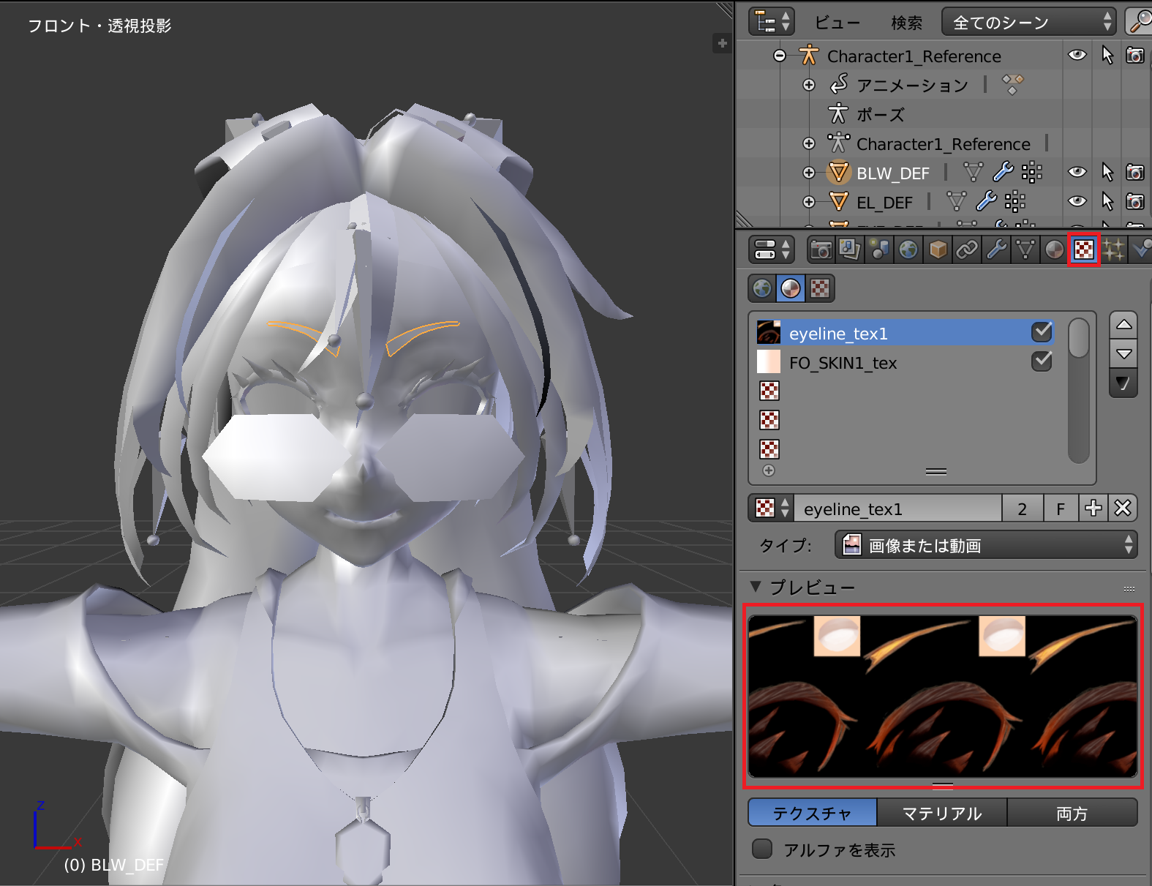The image size is (1152, 886).
Task: Open the Object Data mesh properties tab
Action: point(1025,250)
